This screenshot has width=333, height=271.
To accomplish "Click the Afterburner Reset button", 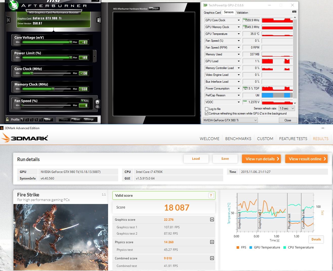I will (76, 120).
